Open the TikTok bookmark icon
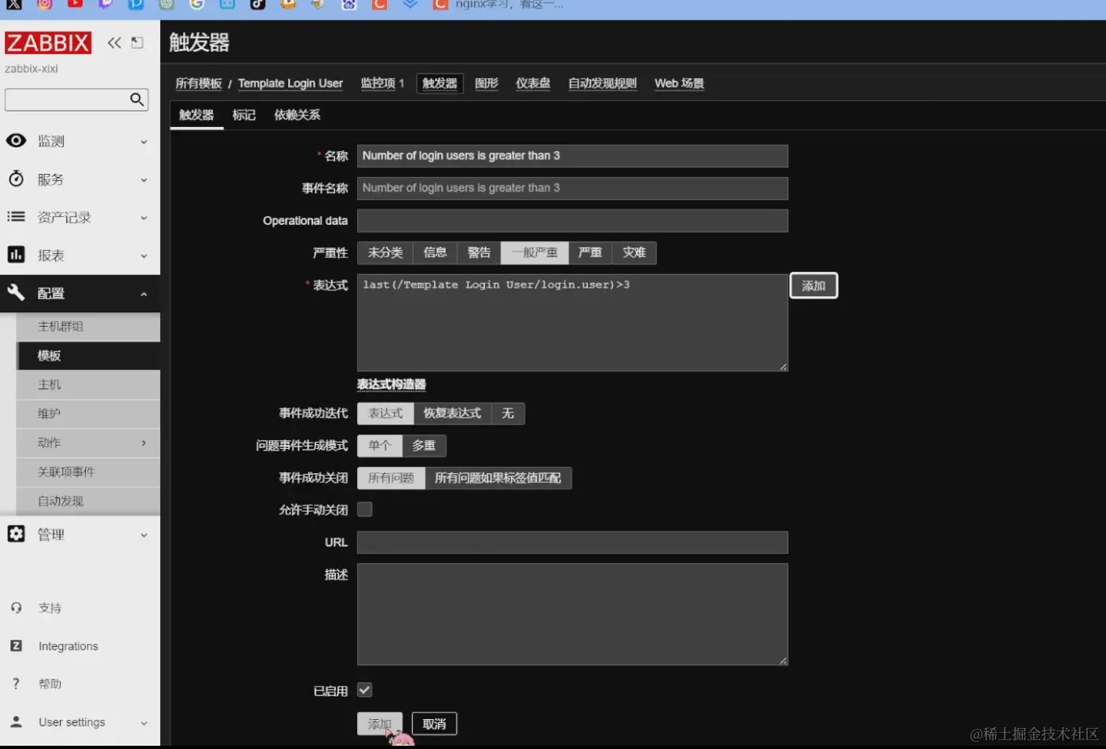The image size is (1106, 749). pyautogui.click(x=257, y=5)
